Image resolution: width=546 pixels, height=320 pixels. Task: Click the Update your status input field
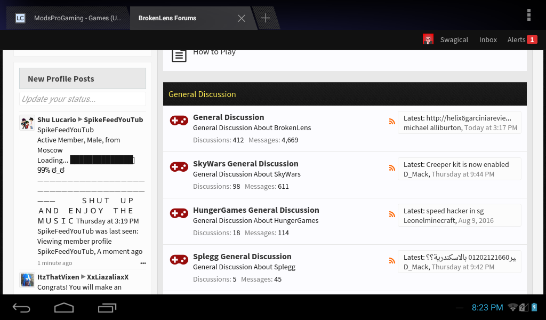click(x=83, y=99)
